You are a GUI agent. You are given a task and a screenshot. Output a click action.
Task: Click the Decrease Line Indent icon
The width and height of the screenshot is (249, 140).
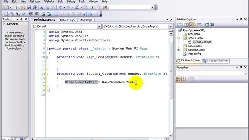pos(31,14)
